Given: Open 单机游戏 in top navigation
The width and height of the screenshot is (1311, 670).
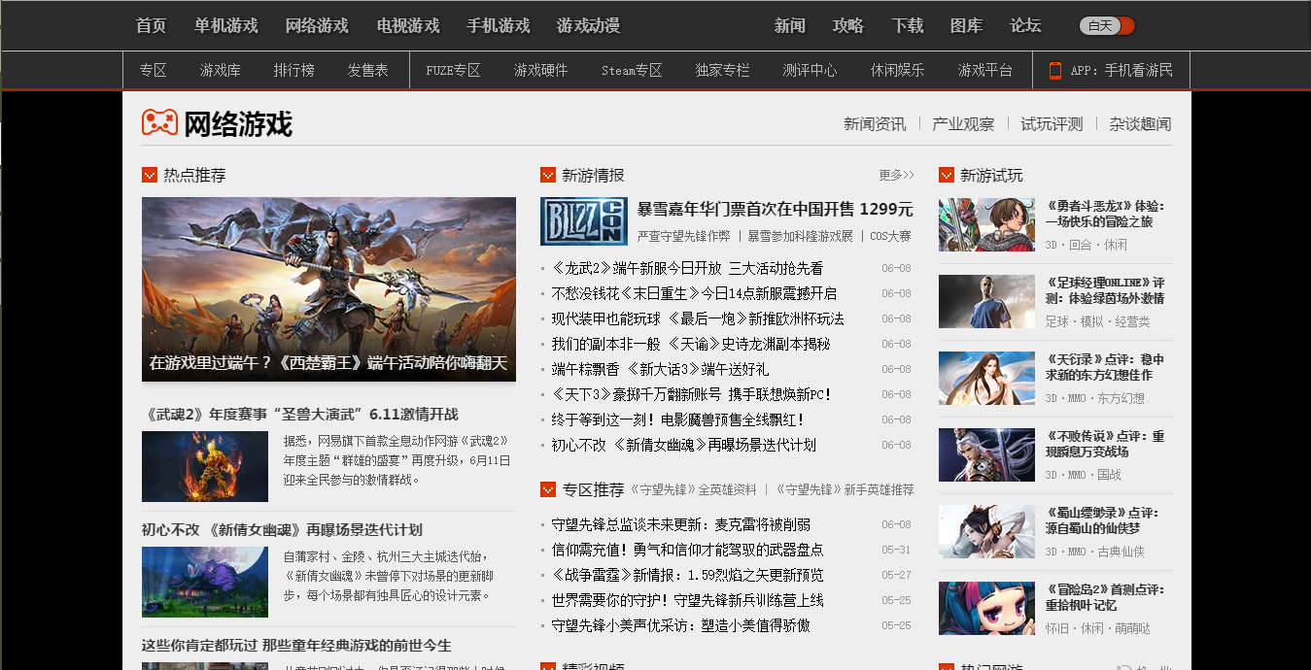Looking at the screenshot, I should click(225, 25).
